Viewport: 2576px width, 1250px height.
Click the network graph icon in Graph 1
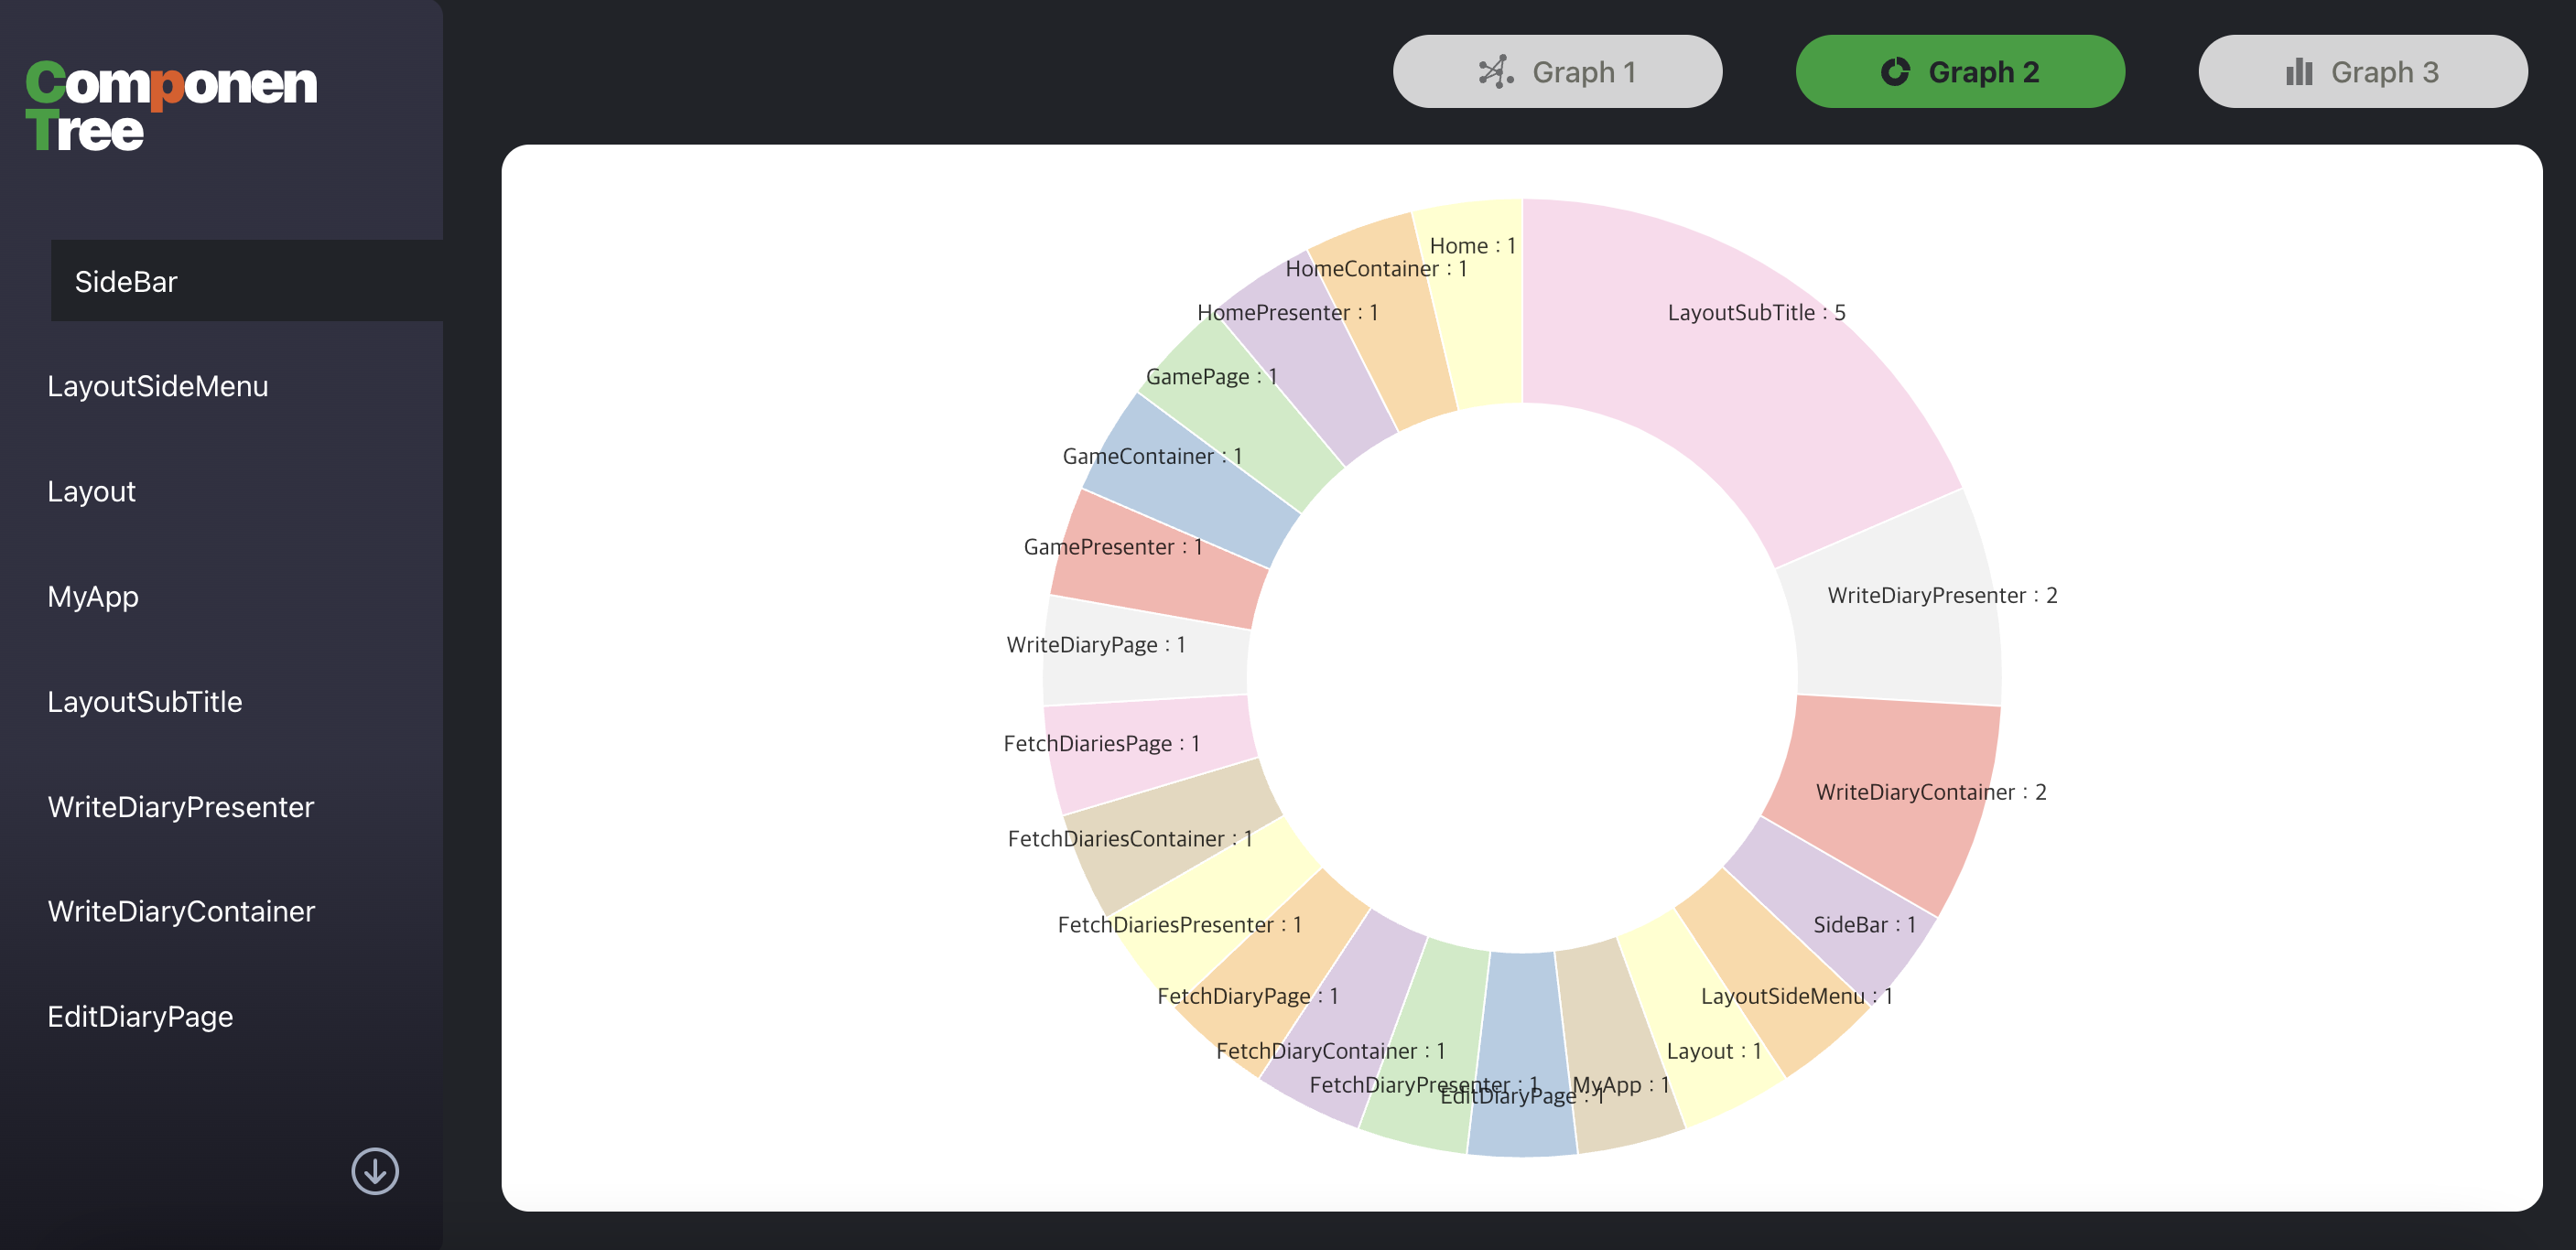[1495, 72]
